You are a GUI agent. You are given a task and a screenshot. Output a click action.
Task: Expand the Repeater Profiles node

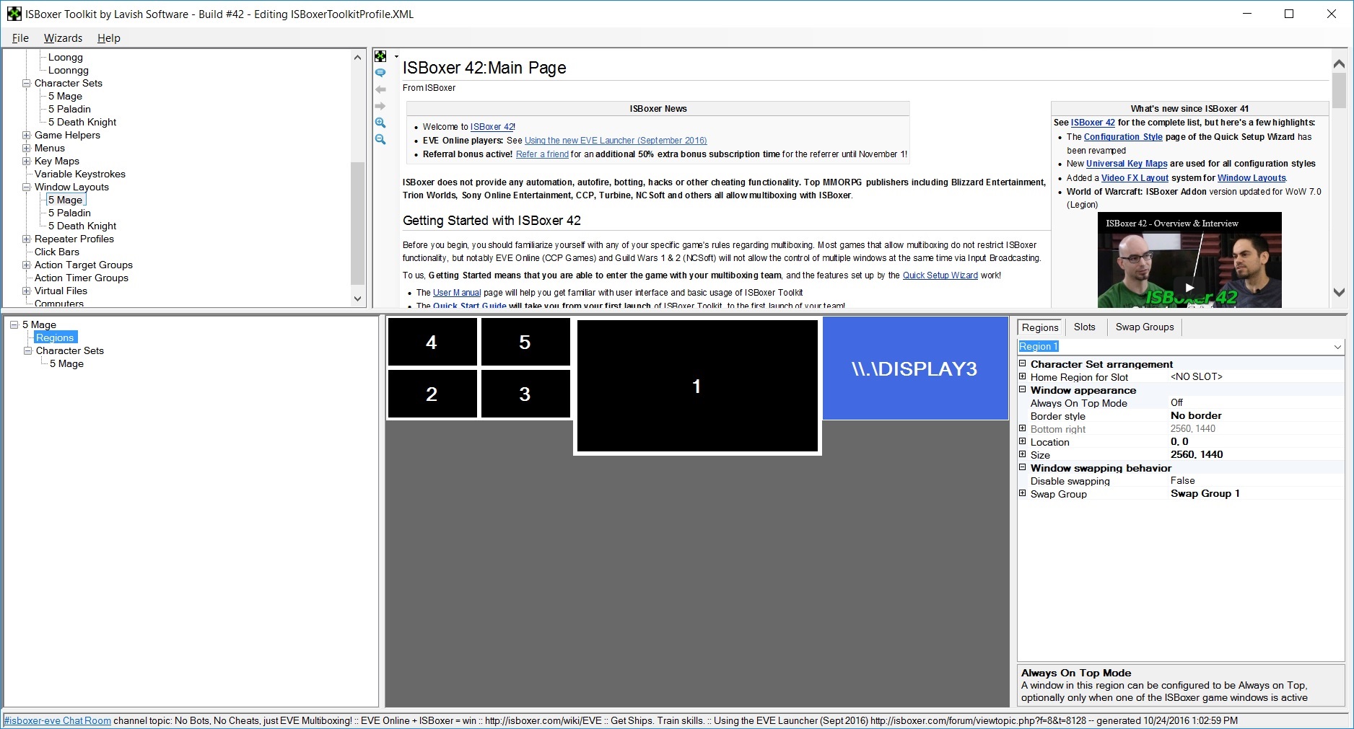pos(26,239)
